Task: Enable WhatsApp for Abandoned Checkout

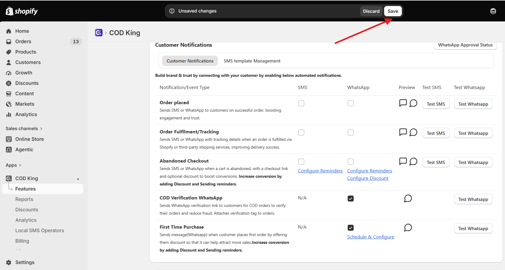Action: pyautogui.click(x=351, y=162)
